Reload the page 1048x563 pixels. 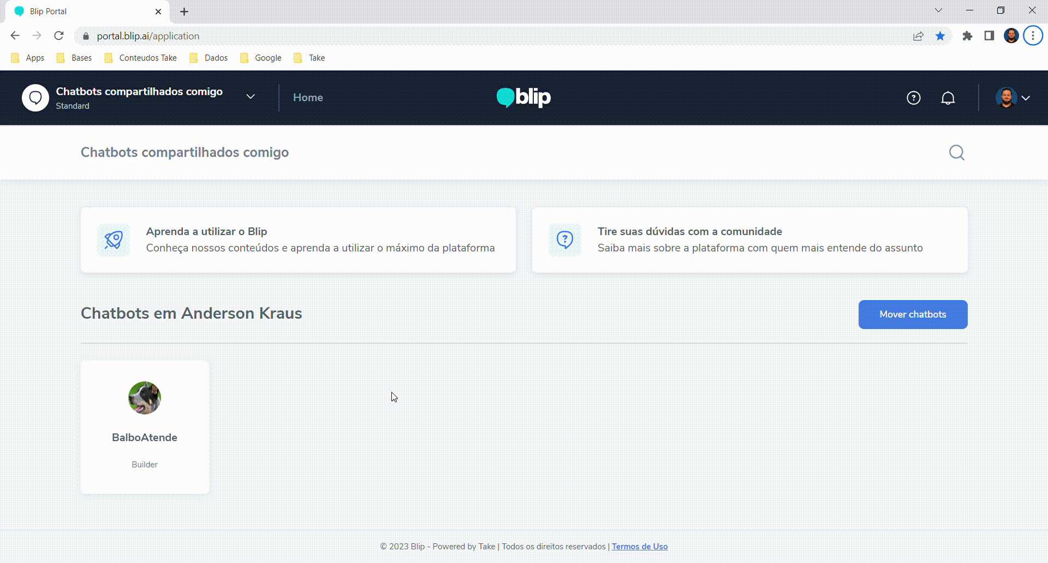[x=59, y=36]
